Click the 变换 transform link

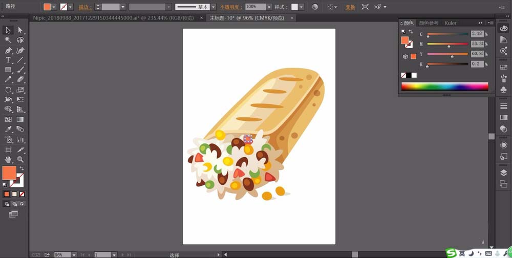point(350,7)
